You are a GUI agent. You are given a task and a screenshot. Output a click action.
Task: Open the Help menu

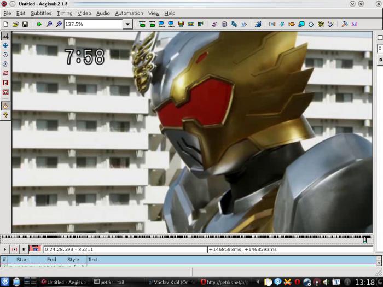(x=170, y=13)
